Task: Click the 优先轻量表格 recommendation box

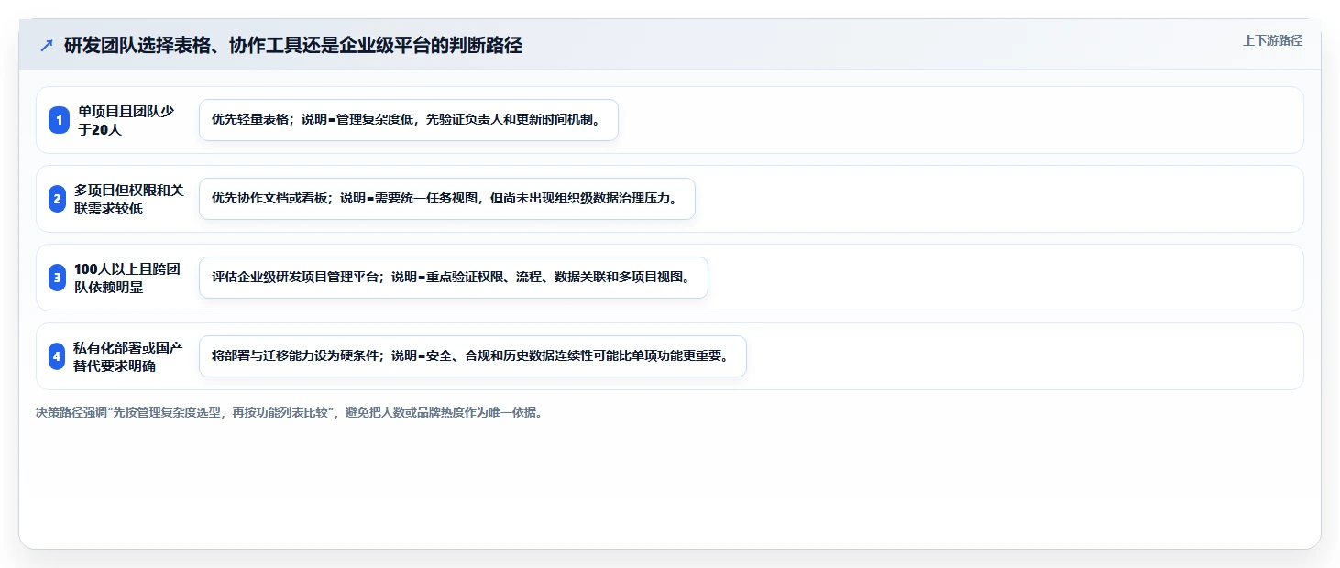Action: tap(409, 120)
